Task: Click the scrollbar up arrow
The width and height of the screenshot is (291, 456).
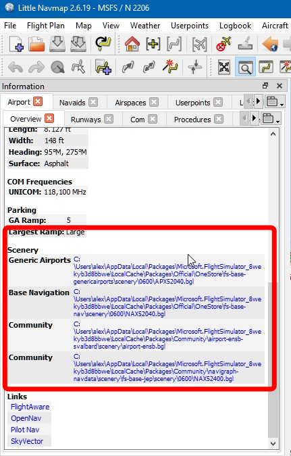Action: (273, 134)
